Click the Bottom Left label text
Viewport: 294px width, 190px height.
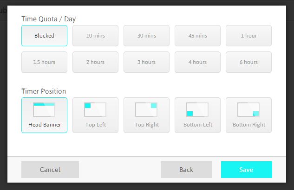pyautogui.click(x=198, y=125)
